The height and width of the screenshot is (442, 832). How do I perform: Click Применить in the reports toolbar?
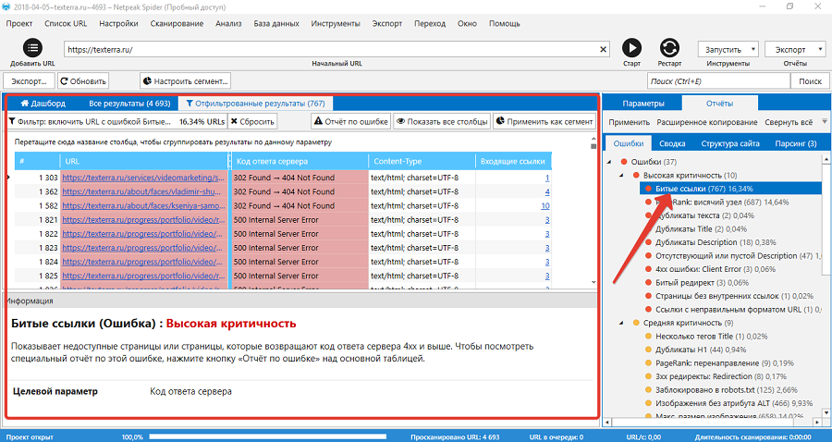pos(630,122)
